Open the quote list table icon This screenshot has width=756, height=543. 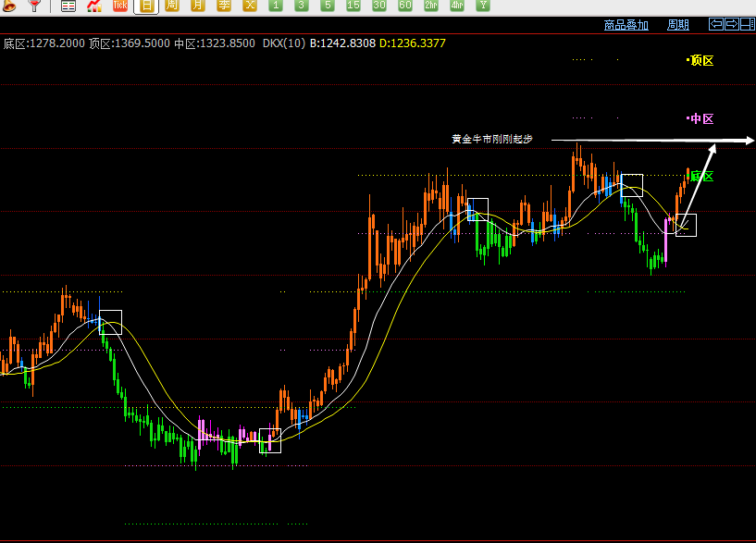pyautogui.click(x=68, y=6)
